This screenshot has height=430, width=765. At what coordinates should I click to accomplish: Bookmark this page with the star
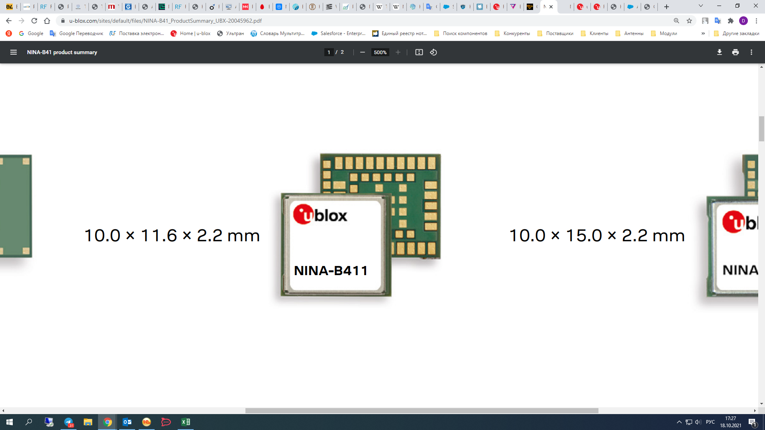click(689, 21)
